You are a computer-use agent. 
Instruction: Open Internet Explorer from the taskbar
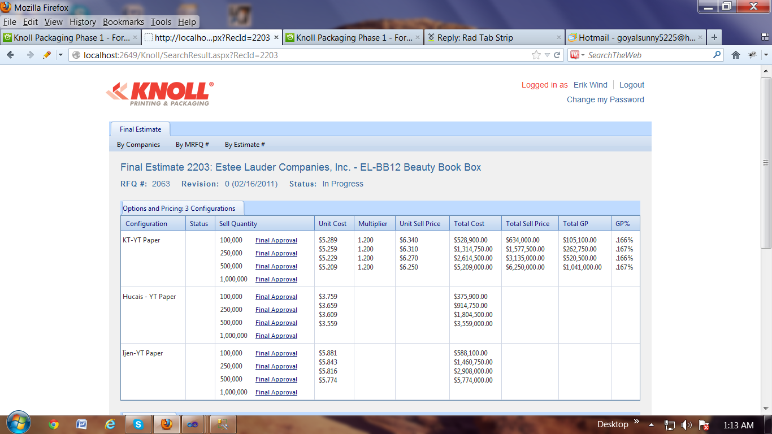coord(110,424)
